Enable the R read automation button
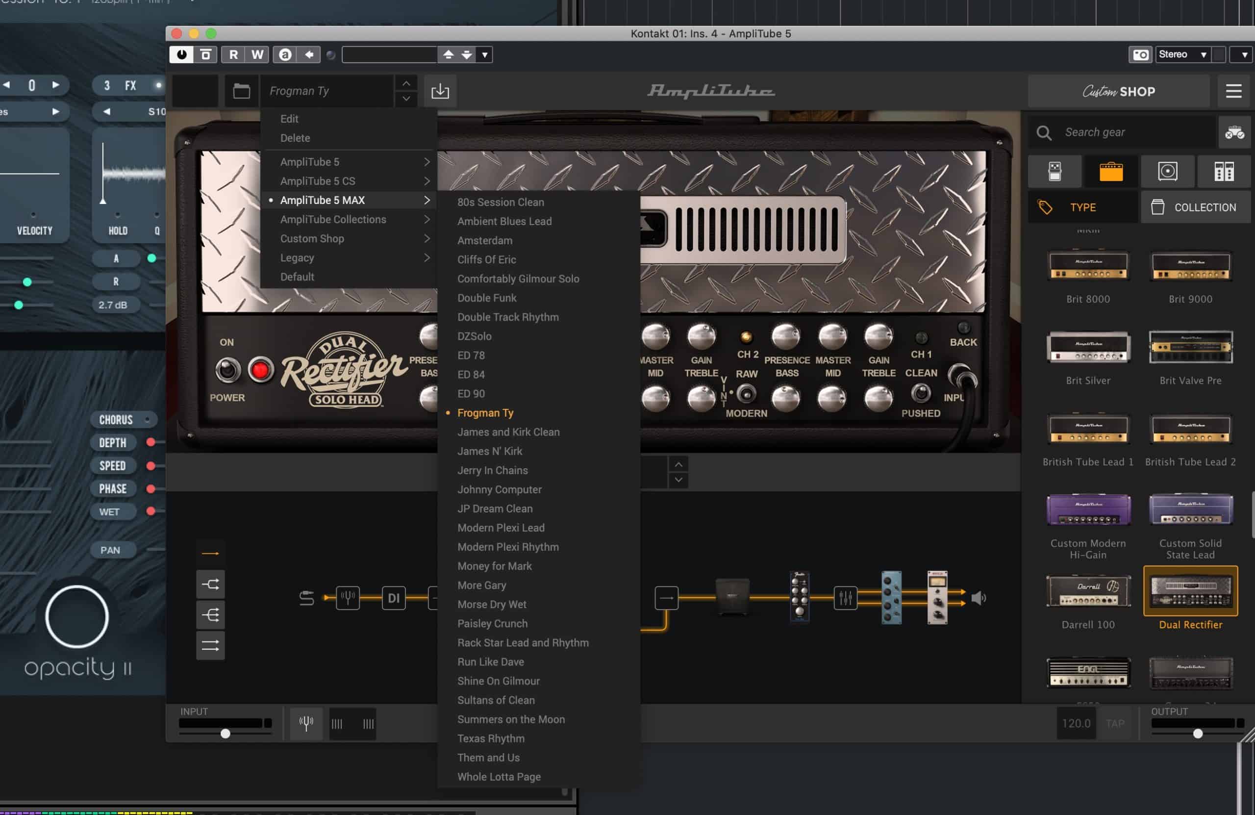 [233, 54]
